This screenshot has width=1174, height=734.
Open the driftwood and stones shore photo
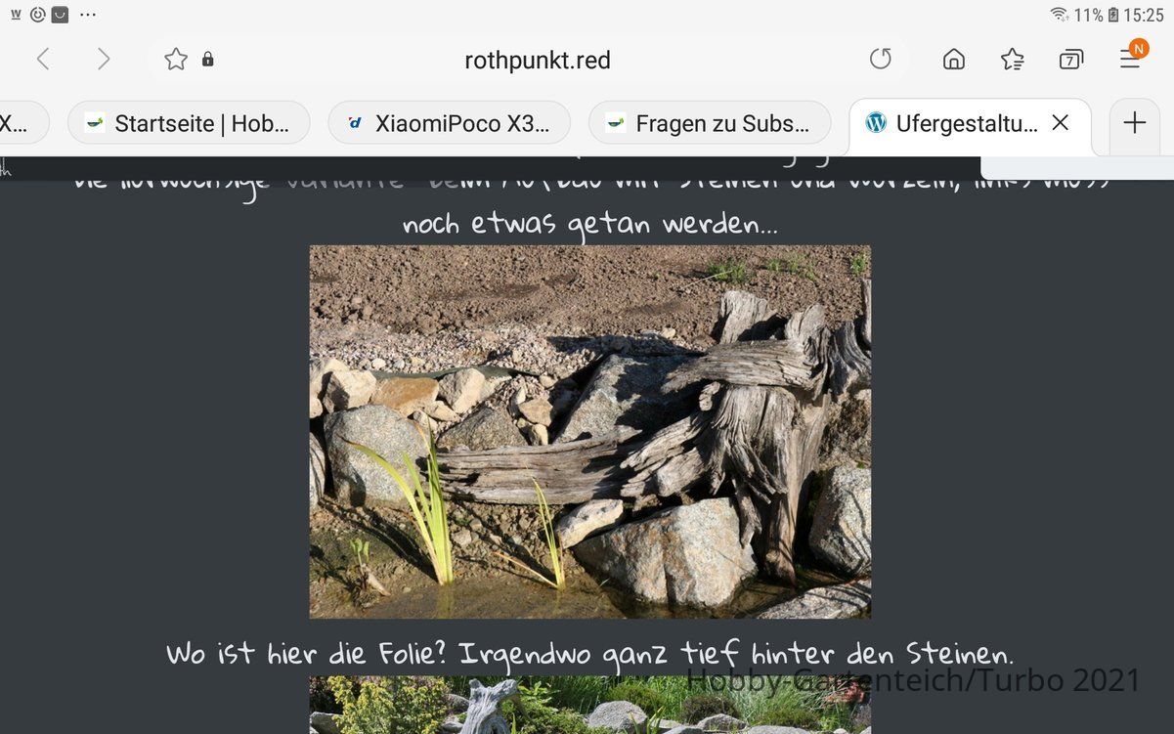point(590,431)
